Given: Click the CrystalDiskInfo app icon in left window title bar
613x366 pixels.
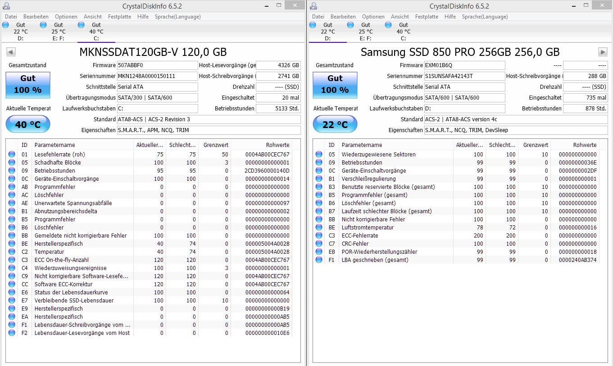Looking at the screenshot, I should pyautogui.click(x=7, y=6).
